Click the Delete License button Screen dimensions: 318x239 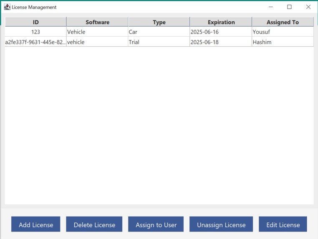(x=94, y=224)
